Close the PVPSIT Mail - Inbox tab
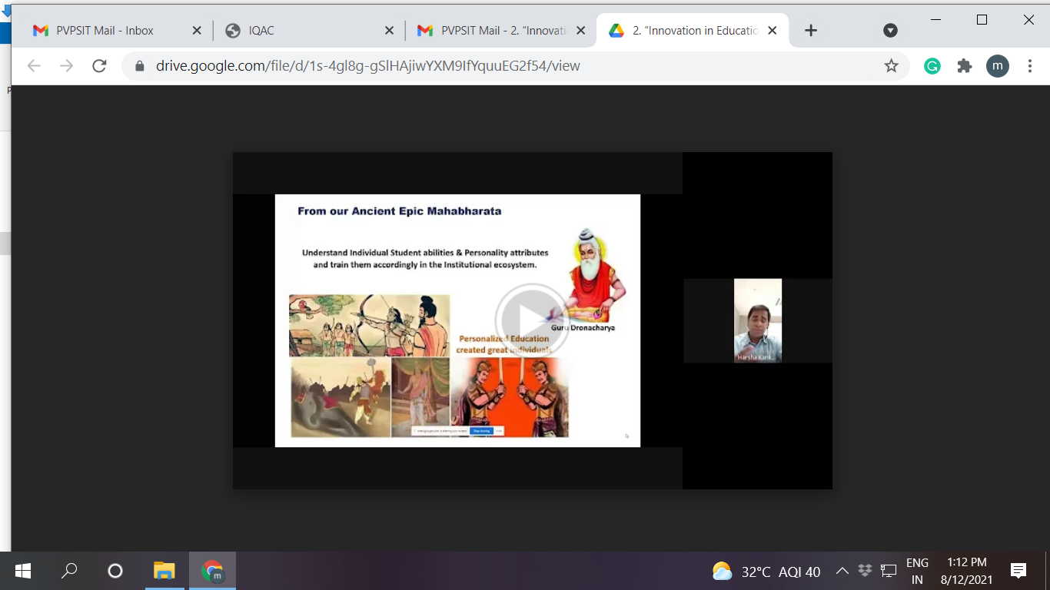The width and height of the screenshot is (1050, 590). pos(196,31)
